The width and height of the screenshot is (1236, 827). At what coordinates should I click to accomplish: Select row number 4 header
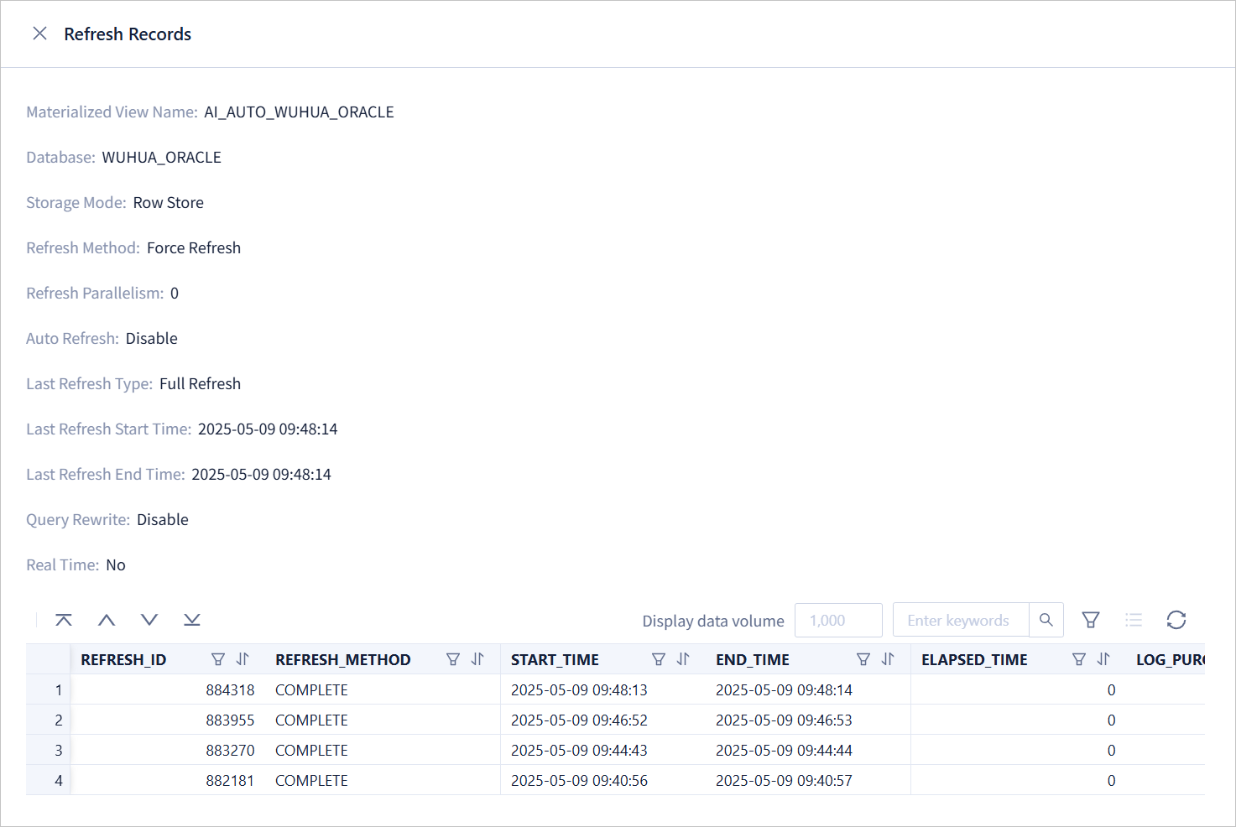pos(58,780)
